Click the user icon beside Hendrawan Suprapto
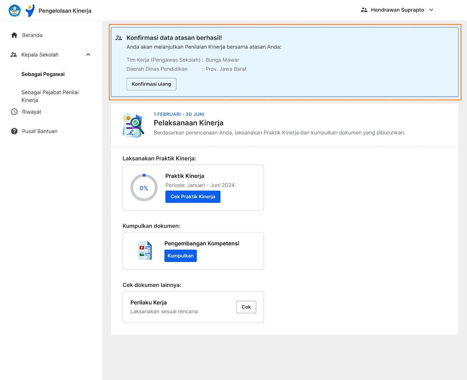Viewport: 467px width, 380px height. (364, 10)
